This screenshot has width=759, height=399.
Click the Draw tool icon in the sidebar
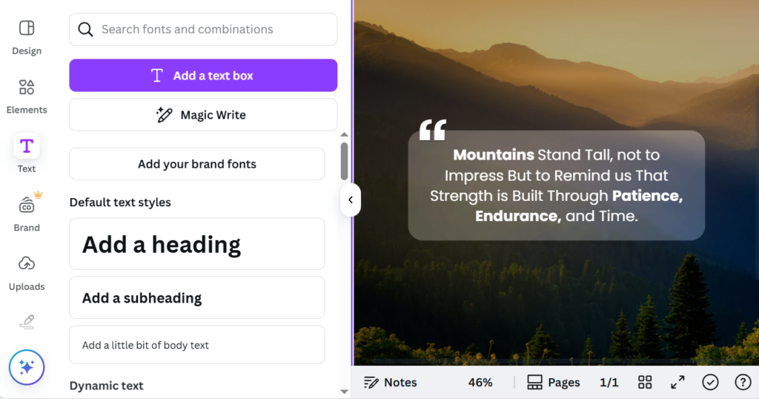27,322
